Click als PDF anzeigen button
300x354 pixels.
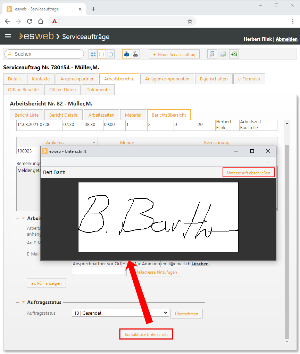pyautogui.click(x=46, y=283)
